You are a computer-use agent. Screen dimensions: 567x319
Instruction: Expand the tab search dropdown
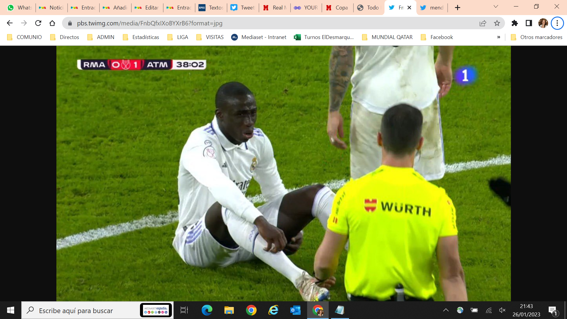point(496,6)
